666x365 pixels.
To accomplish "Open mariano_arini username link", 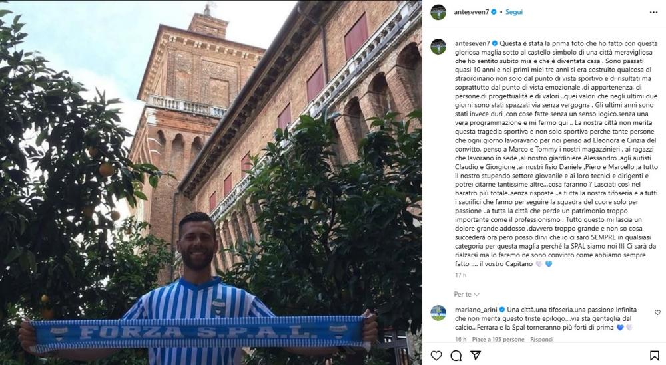I will click(476, 310).
